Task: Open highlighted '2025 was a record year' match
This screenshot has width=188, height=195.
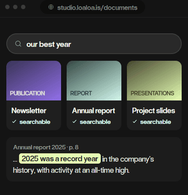Action: [60, 159]
